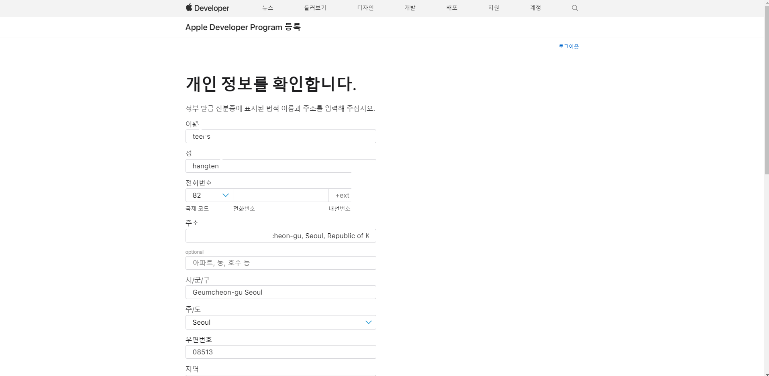Focus the 성 field containing hangten
769x376 pixels.
point(281,166)
